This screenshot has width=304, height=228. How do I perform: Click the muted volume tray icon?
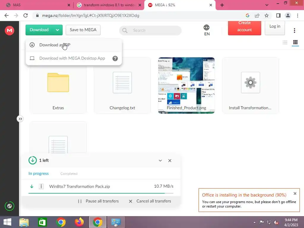[276, 222]
